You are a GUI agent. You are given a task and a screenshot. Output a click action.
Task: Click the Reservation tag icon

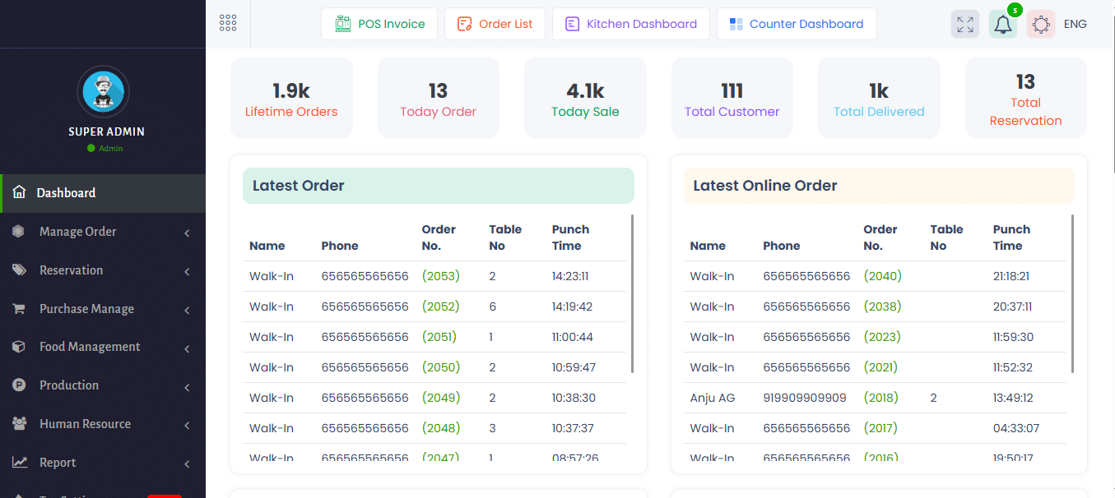click(x=18, y=270)
